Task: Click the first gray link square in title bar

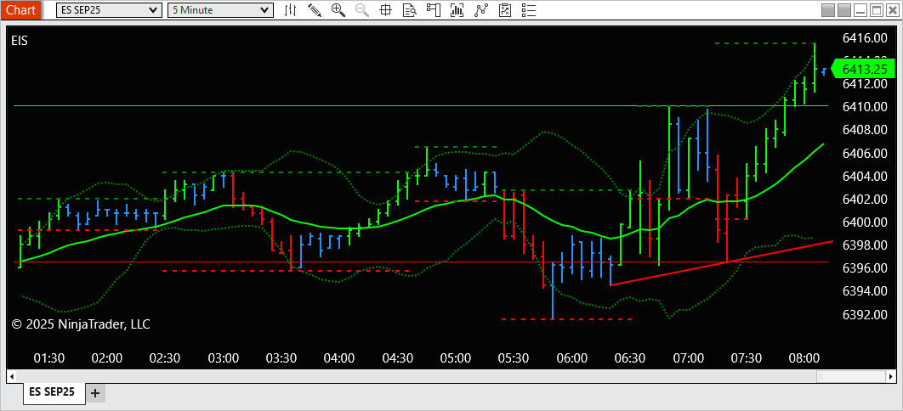Action: pyautogui.click(x=827, y=10)
